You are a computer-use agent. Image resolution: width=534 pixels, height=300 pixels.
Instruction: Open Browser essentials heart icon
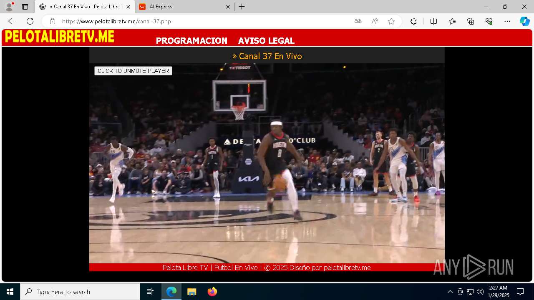(x=489, y=21)
